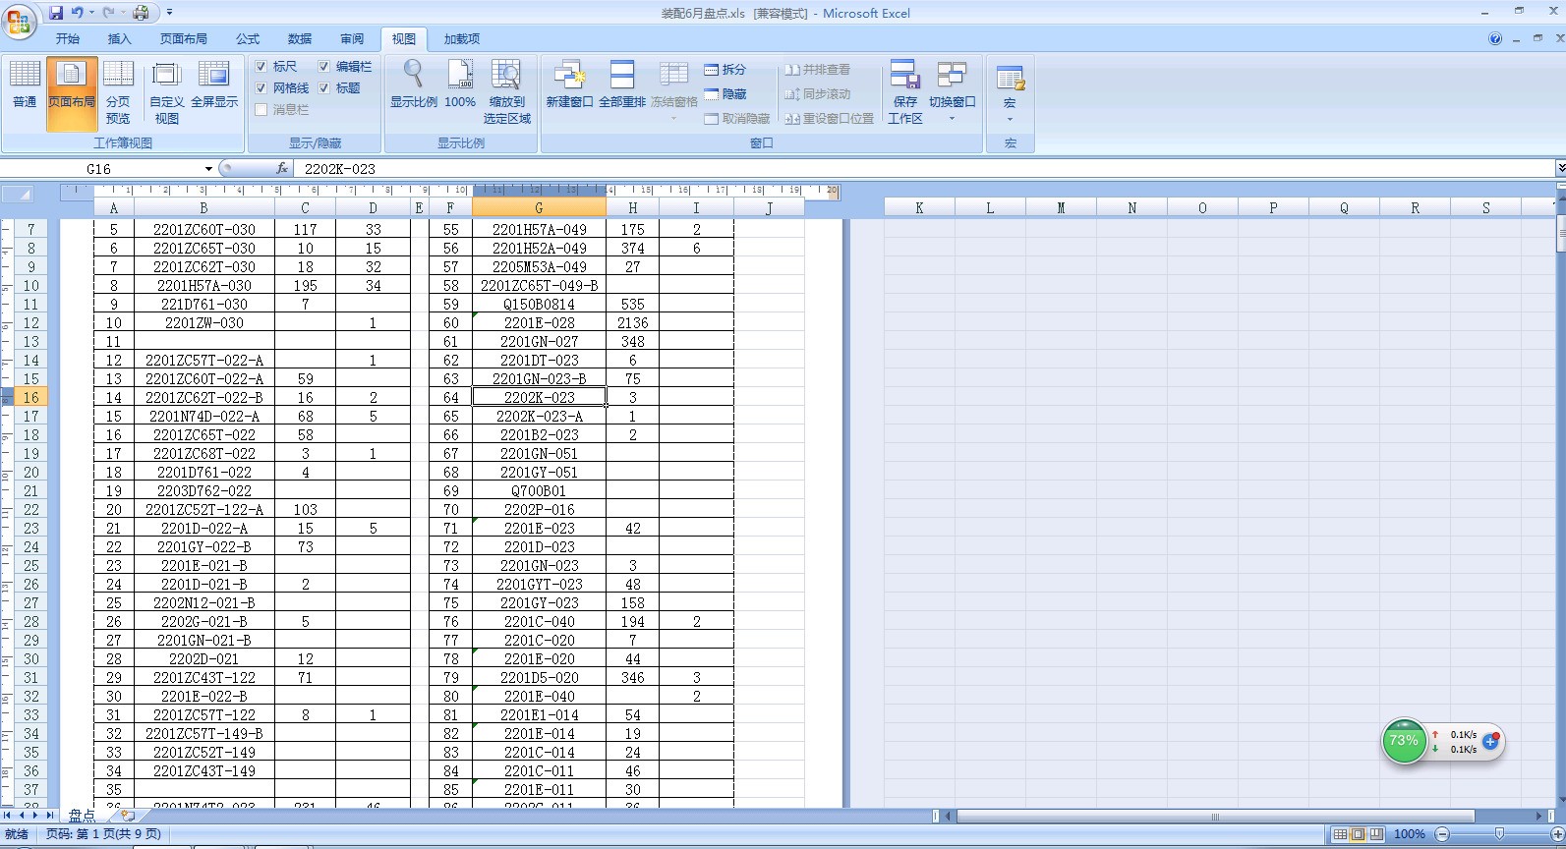This screenshot has height=849, width=1566.
Task: Click the Excel Help question mark icon
Action: click(1495, 39)
